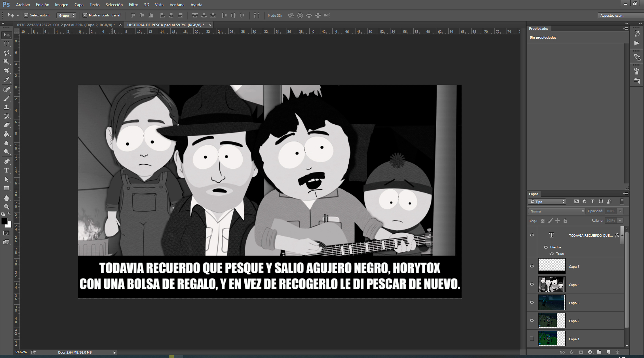
Task: Select the Brush tool
Action: tap(7, 98)
